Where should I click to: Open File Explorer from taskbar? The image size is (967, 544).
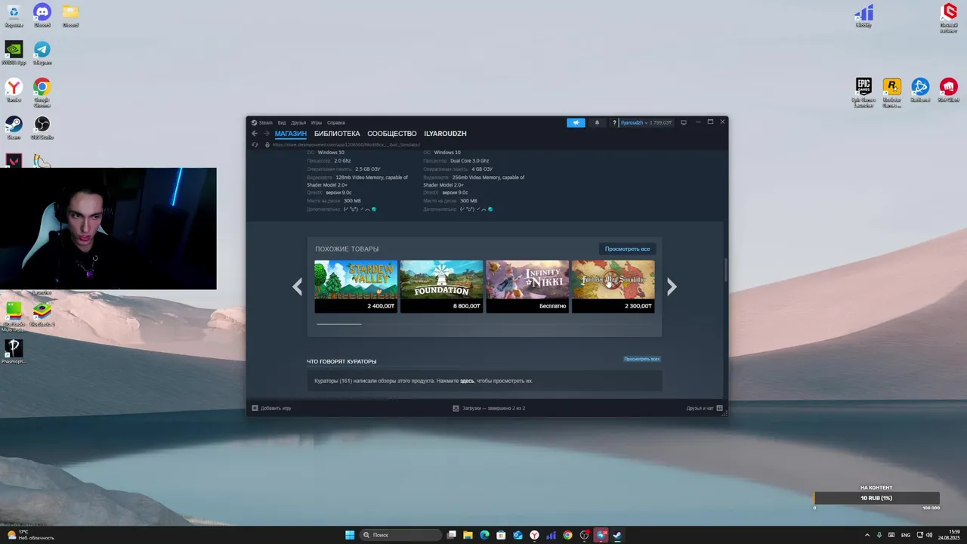(x=468, y=535)
